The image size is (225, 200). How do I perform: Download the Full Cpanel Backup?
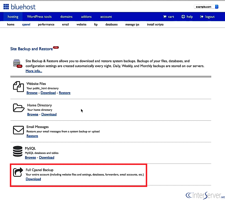pyautogui.click(x=33, y=179)
